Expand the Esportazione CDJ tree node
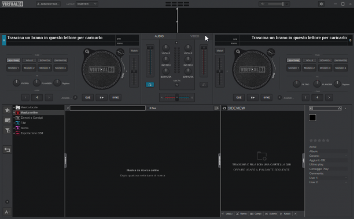The height and width of the screenshot is (219, 354). [x=14, y=133]
